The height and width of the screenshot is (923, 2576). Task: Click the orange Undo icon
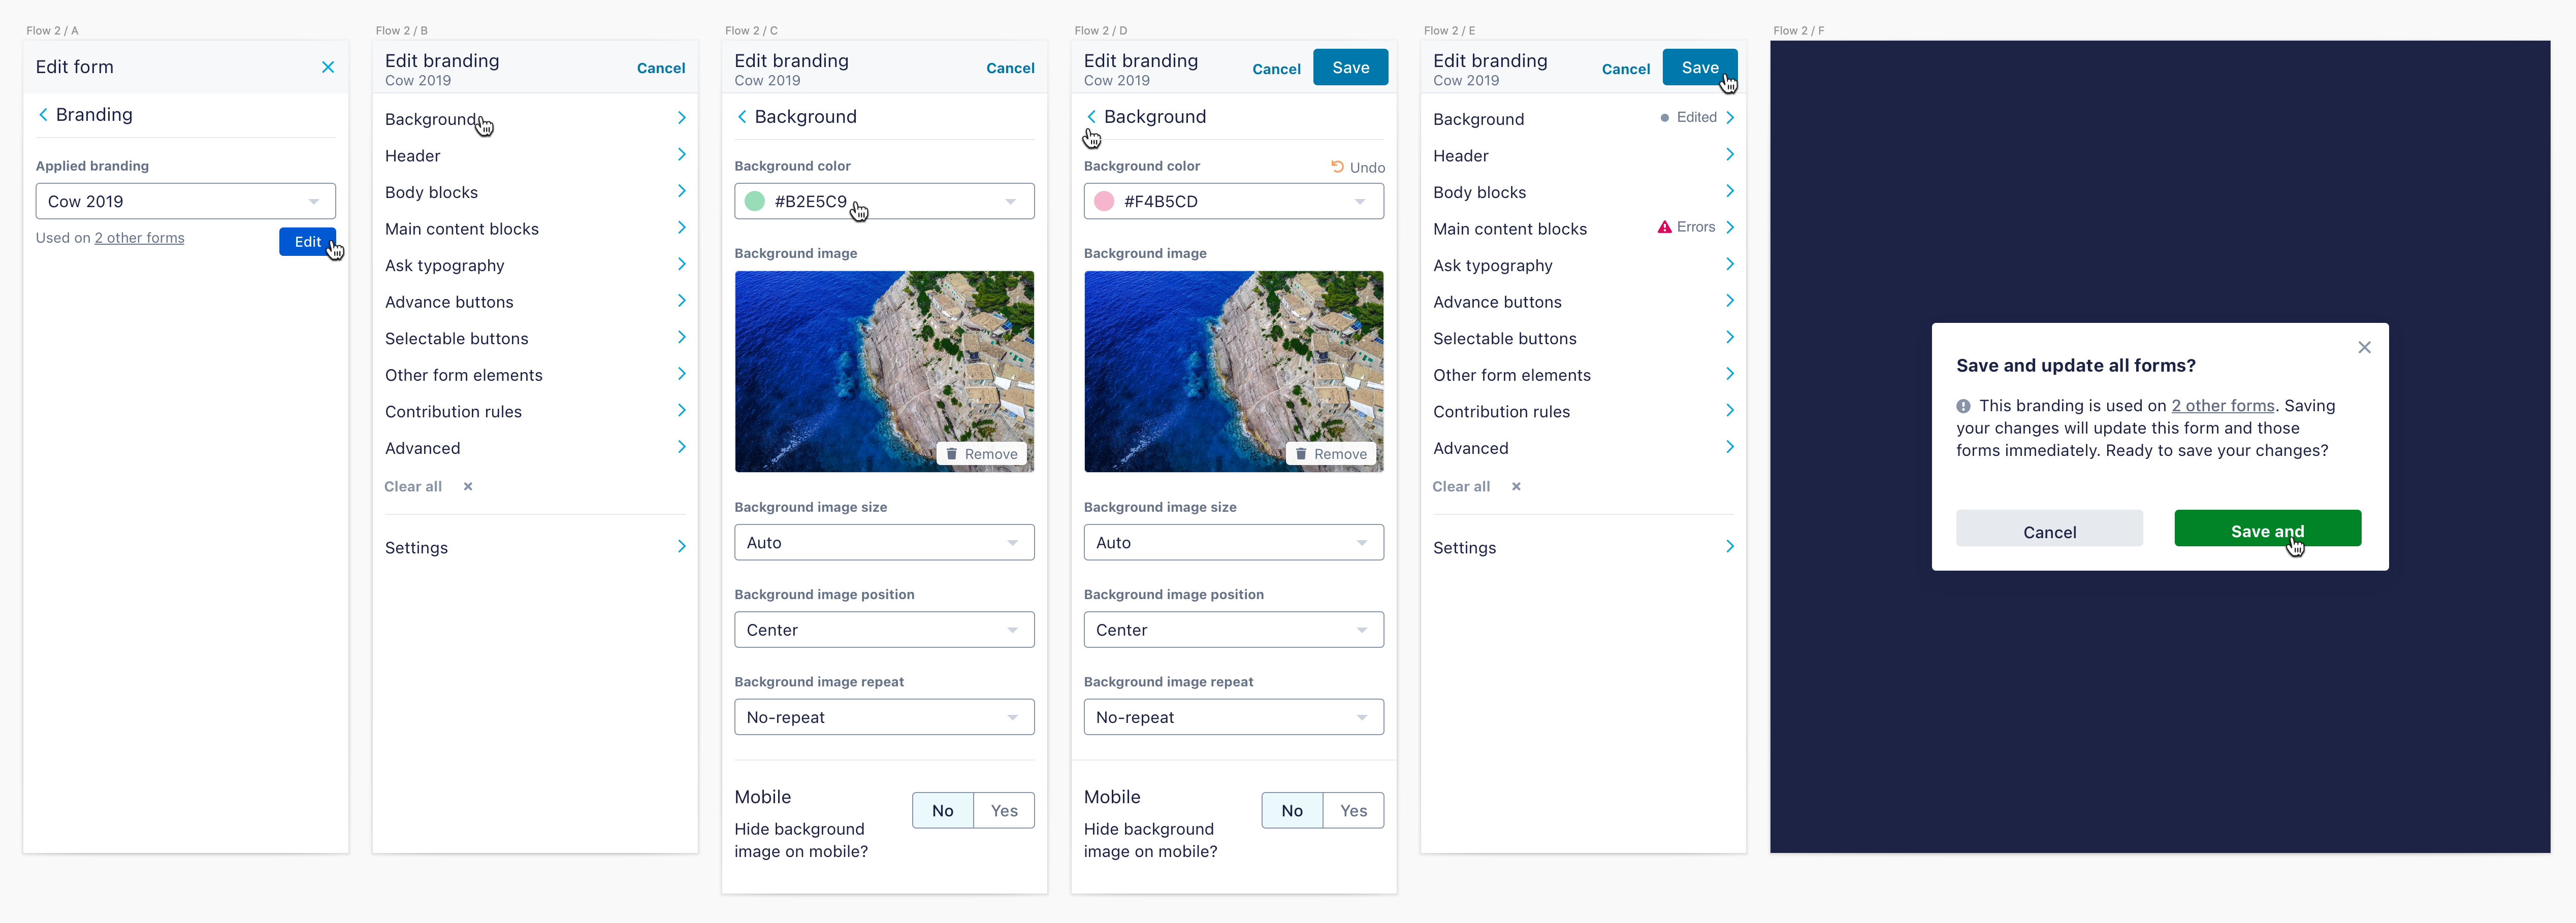[x=1337, y=167]
